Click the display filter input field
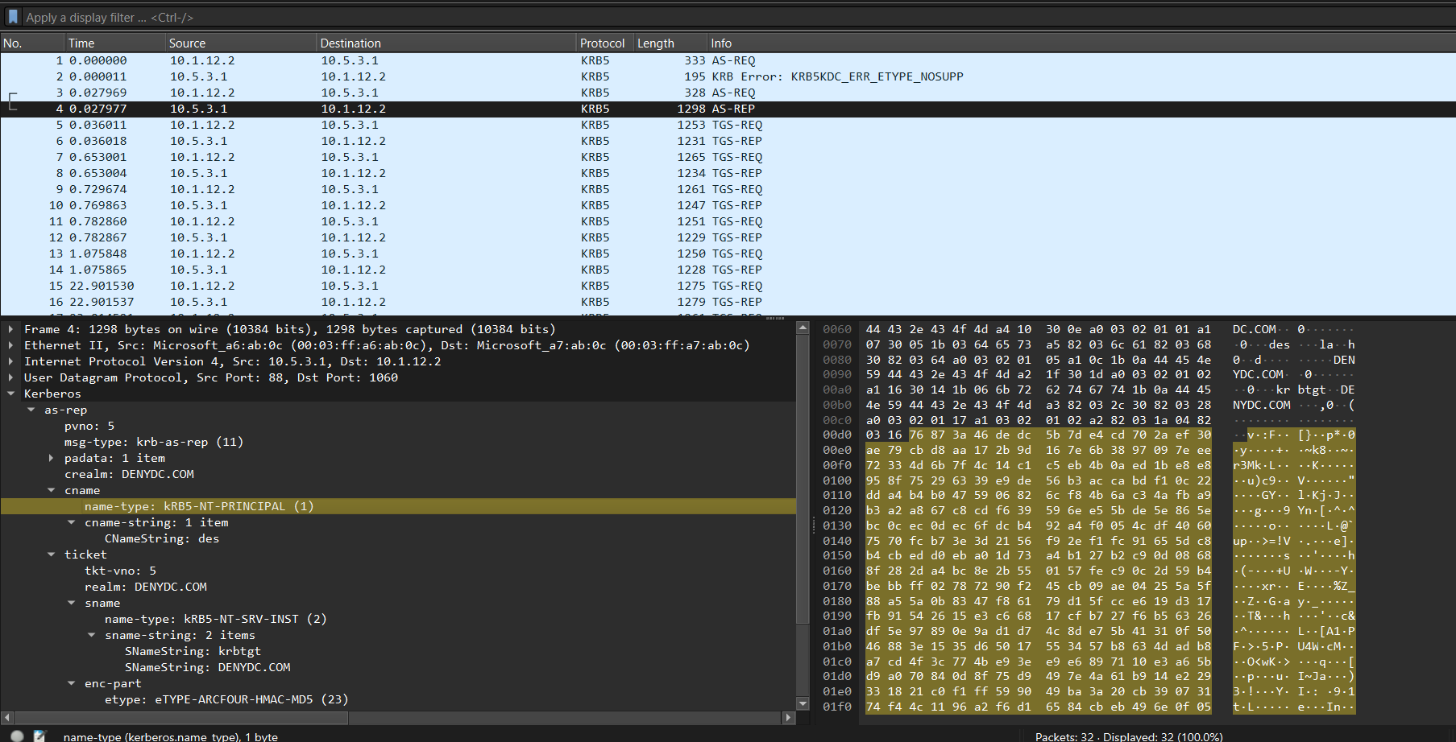 pyautogui.click(x=737, y=17)
